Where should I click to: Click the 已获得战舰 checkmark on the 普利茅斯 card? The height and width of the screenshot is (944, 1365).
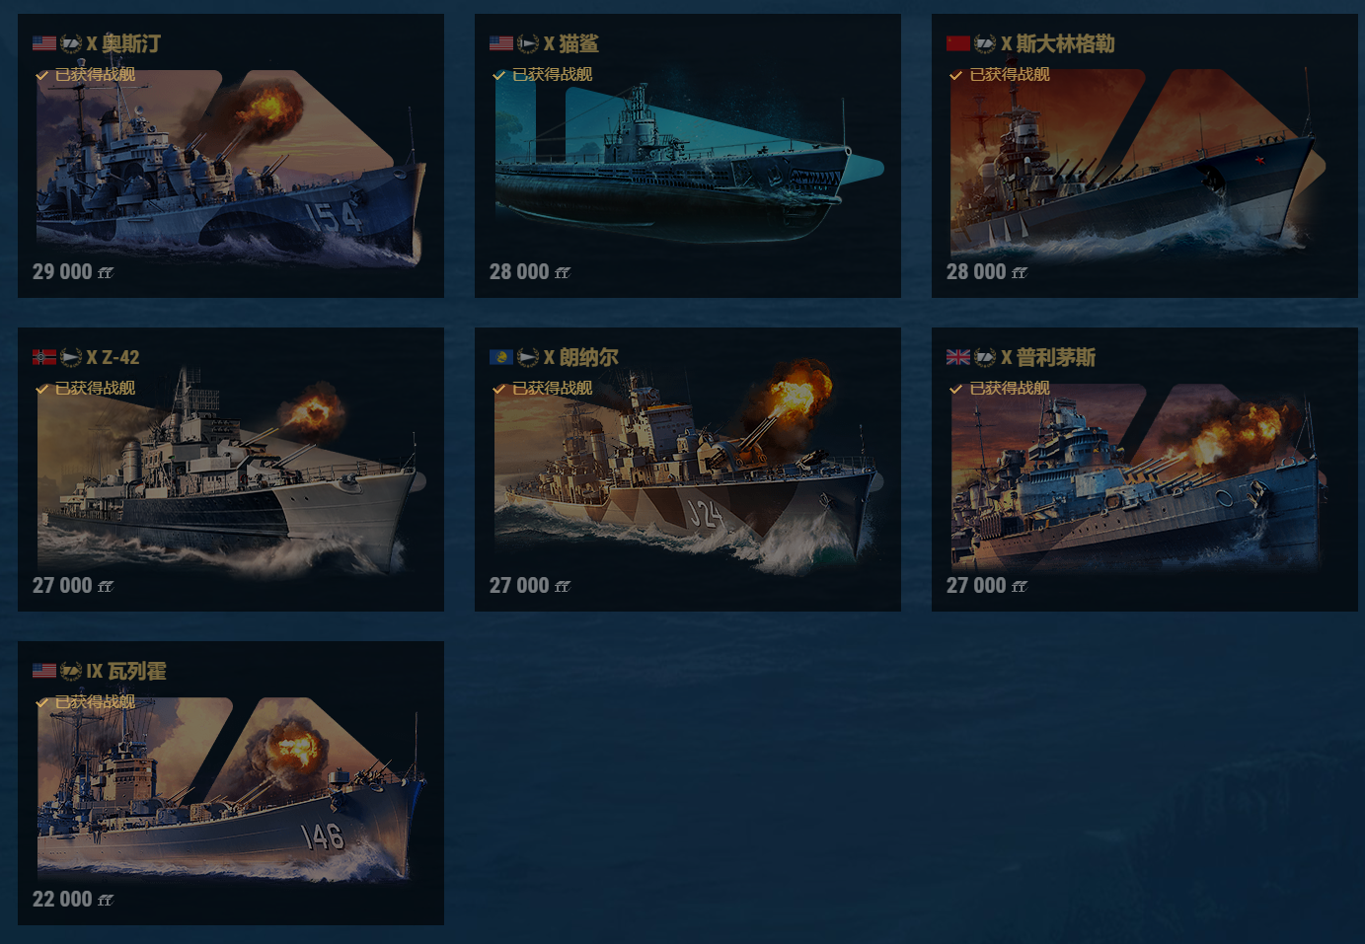click(956, 389)
